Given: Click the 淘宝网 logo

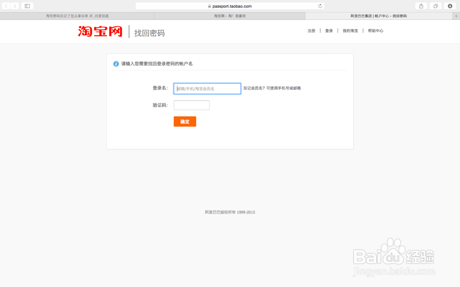Looking at the screenshot, I should (x=99, y=31).
